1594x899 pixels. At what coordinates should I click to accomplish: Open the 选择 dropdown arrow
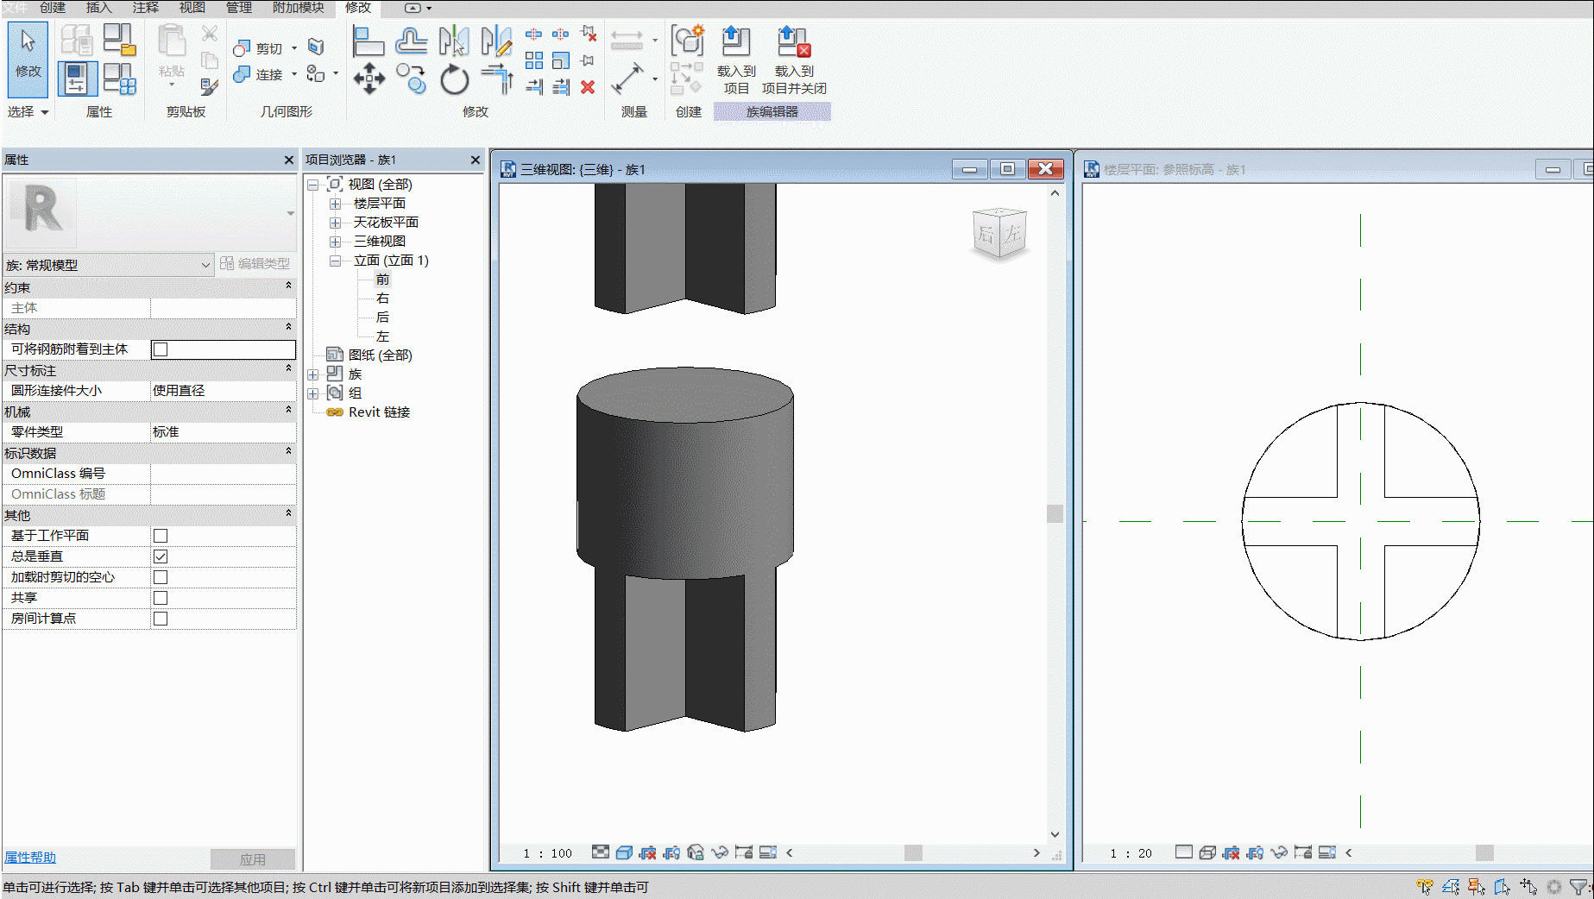click(45, 112)
